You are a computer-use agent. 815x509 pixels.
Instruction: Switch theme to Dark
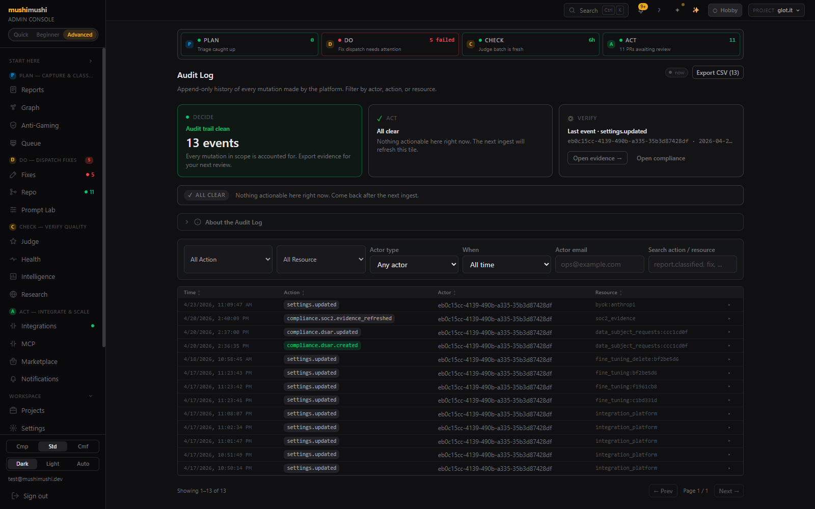pos(22,464)
